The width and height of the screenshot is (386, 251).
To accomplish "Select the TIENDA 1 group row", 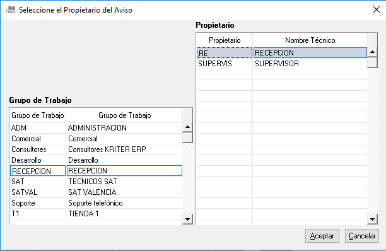I will [x=96, y=214].
